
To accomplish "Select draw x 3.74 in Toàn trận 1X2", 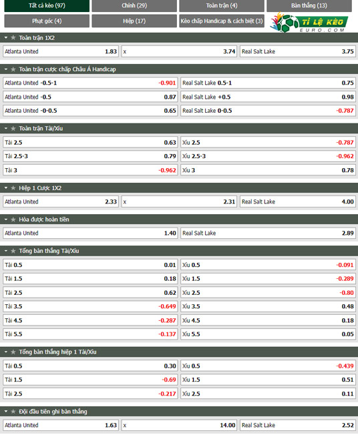I will coord(179,51).
